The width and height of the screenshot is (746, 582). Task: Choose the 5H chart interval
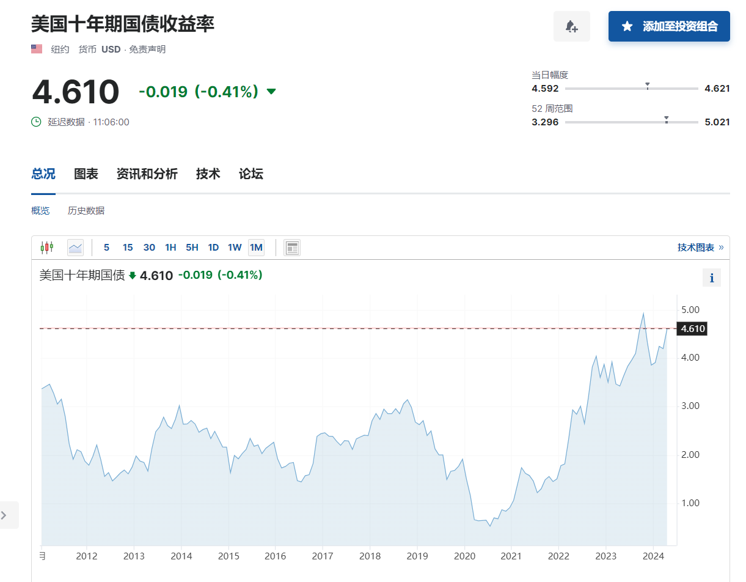coord(192,248)
